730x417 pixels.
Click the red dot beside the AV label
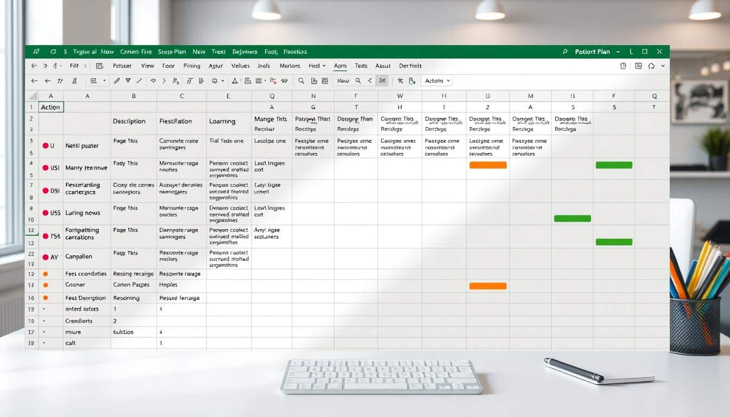coord(45,256)
